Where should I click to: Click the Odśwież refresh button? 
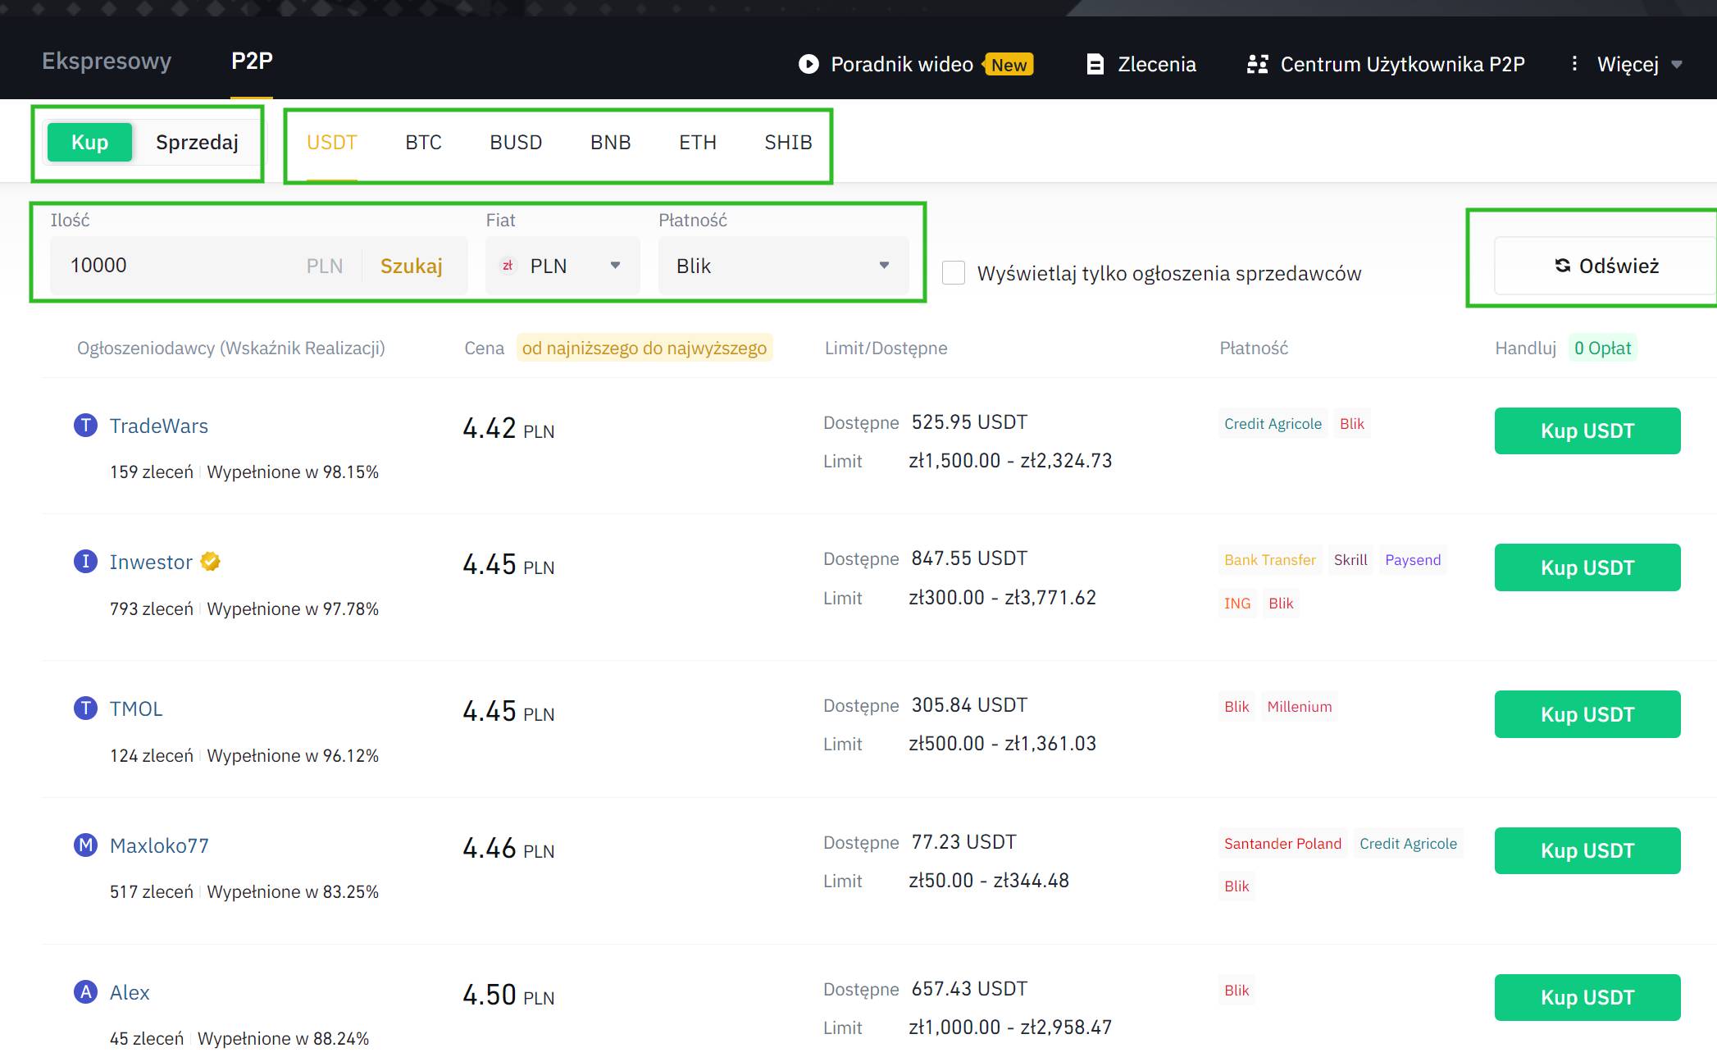[x=1605, y=266]
